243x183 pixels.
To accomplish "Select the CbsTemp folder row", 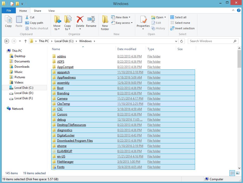I will 123,104.
